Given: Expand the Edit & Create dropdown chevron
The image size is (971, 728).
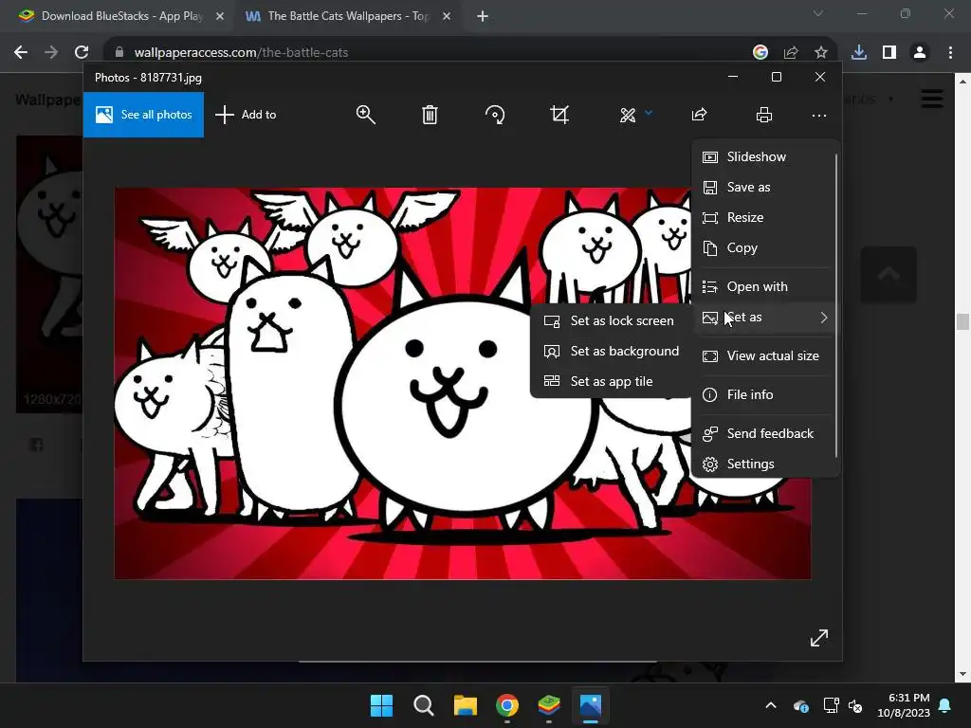Looking at the screenshot, I should (649, 113).
